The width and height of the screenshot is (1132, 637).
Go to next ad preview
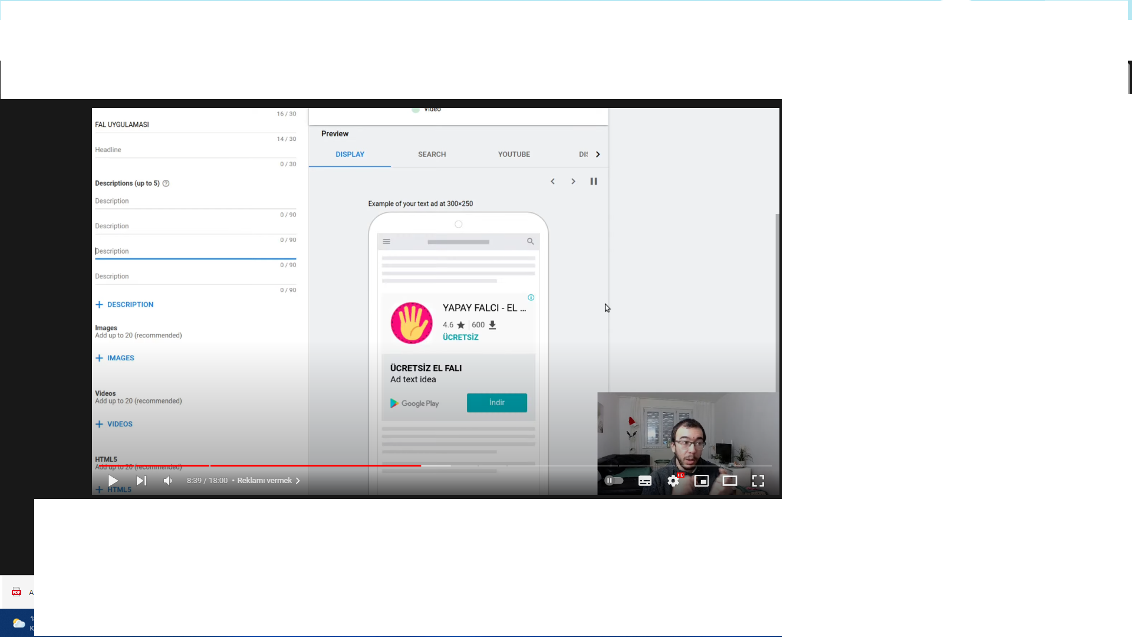click(573, 182)
